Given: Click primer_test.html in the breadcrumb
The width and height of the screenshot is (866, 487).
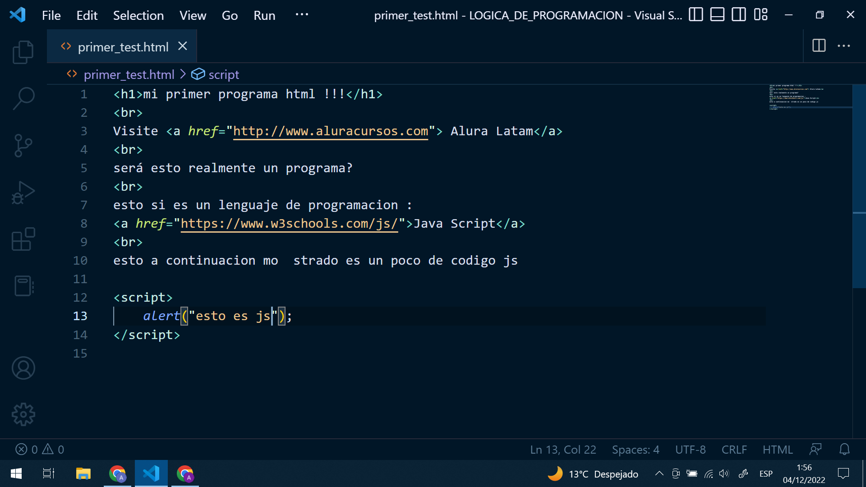Looking at the screenshot, I should click(x=129, y=74).
